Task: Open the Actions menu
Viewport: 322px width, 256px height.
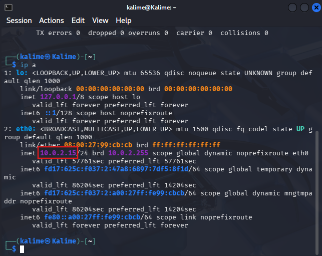Action: point(52,21)
